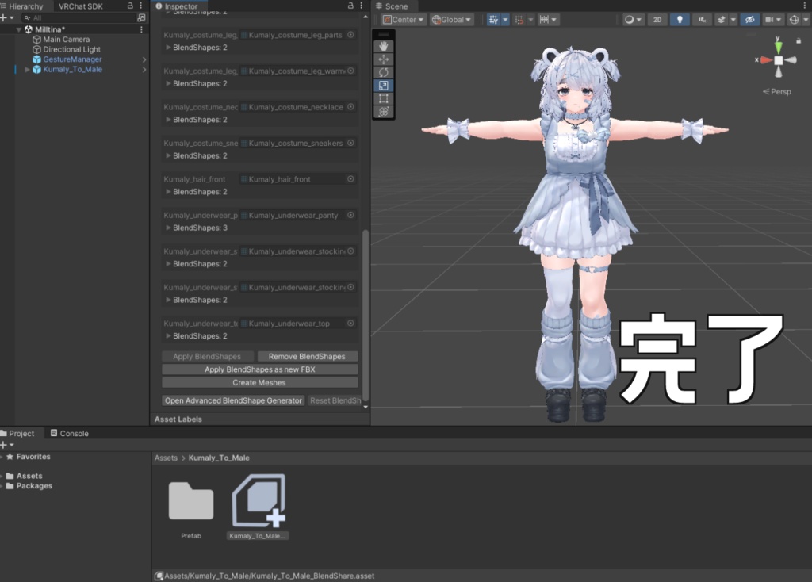Open Milltina scene options kebab menu

141,29
